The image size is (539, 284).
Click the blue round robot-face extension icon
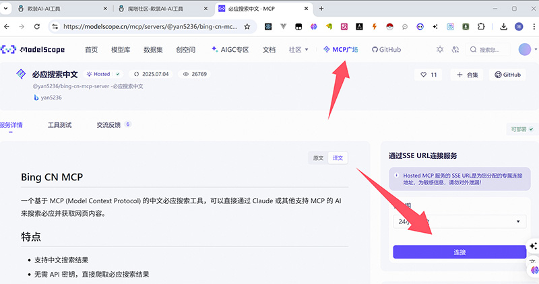420,26
